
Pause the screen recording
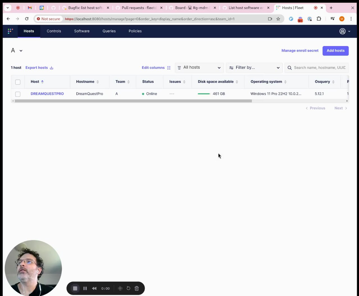pos(85,288)
